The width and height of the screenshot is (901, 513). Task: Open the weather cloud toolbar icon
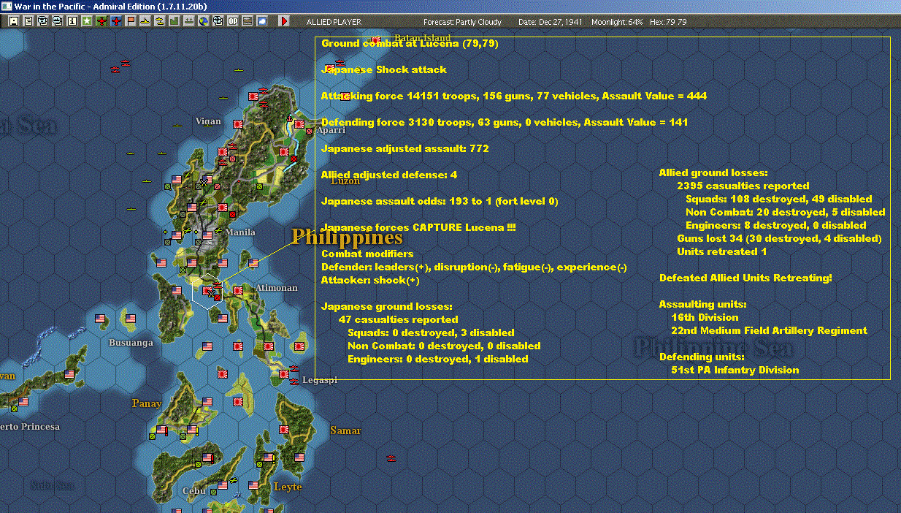click(262, 21)
